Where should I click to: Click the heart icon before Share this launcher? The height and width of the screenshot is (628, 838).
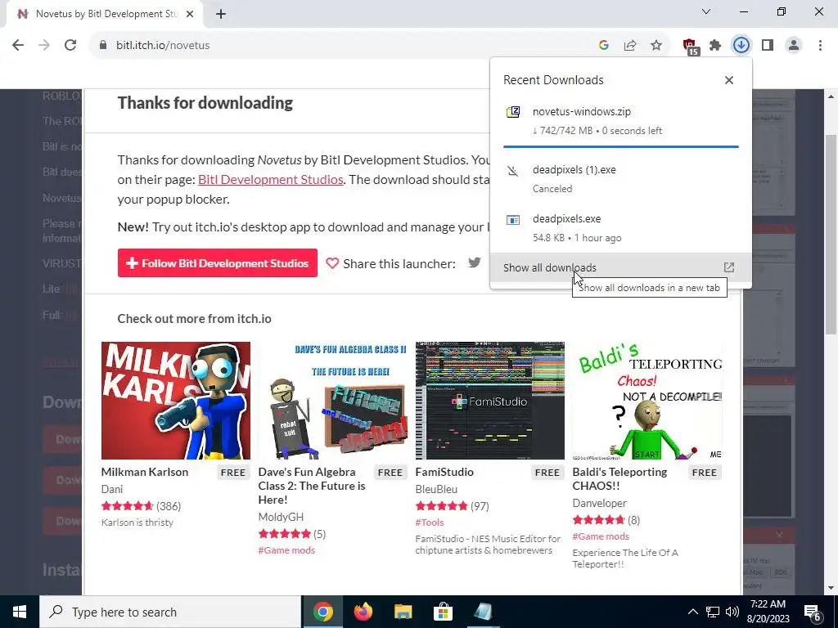pyautogui.click(x=332, y=263)
